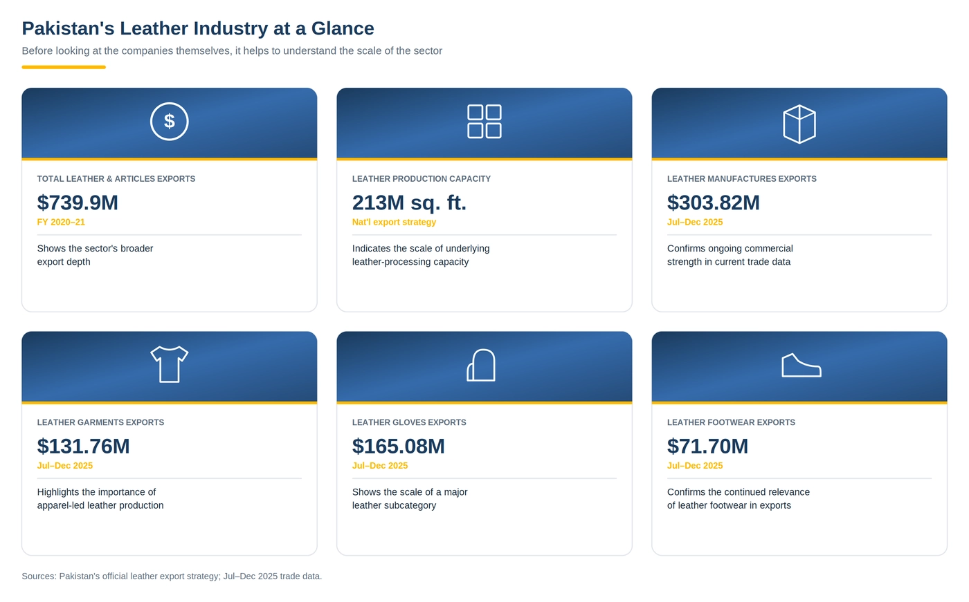Image resolution: width=969 pixels, height=602 pixels.
Task: Click the FY 2020–21 period label
Action: pos(61,223)
